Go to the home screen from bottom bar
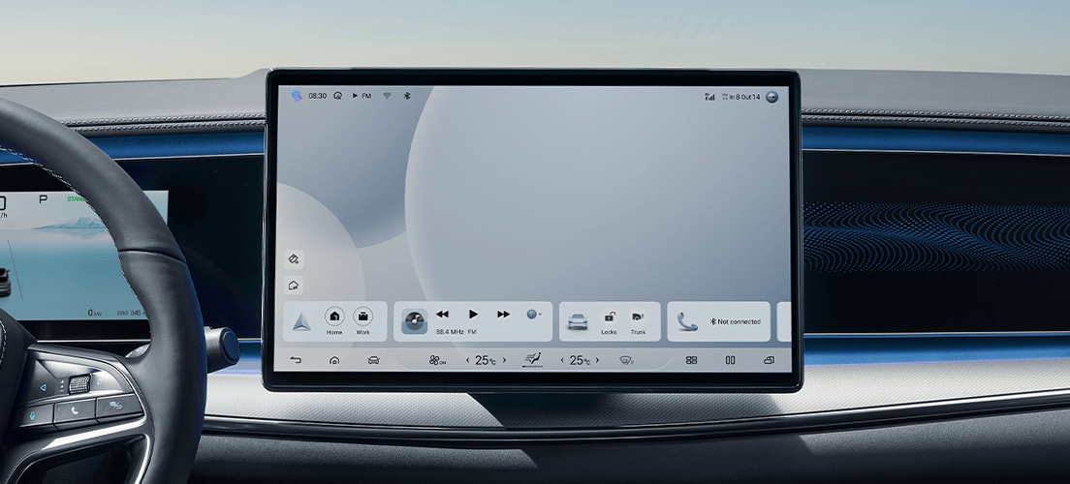Screen dimensions: 1070x484 (x=334, y=360)
